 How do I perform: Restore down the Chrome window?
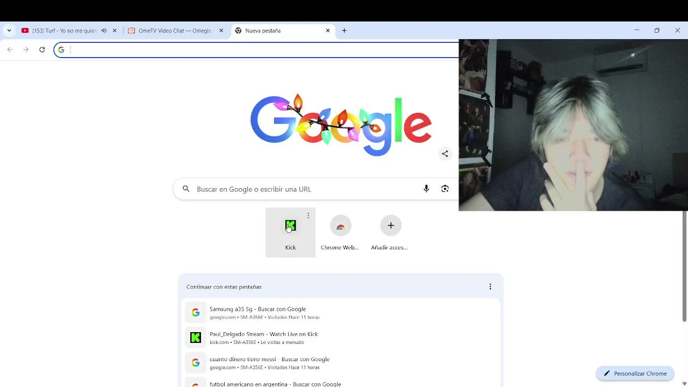coord(657,31)
